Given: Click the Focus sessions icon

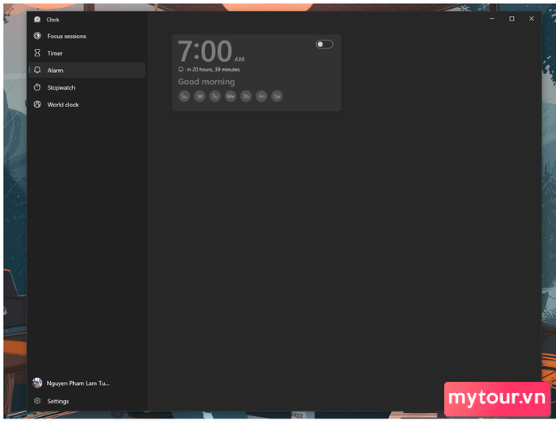Looking at the screenshot, I should 37,36.
